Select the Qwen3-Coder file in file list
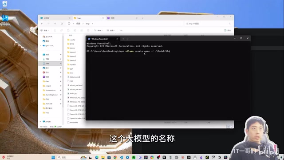 tap(76, 118)
